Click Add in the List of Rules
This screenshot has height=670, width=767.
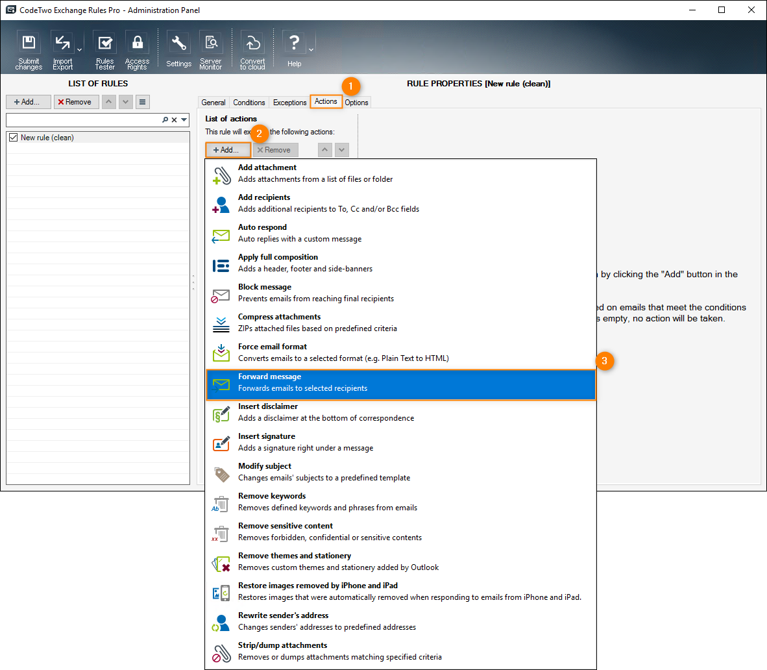click(x=29, y=102)
